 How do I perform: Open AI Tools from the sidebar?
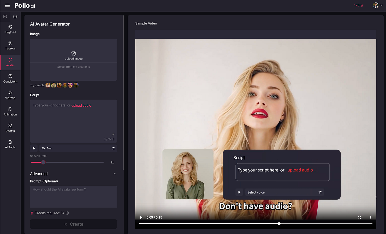[10, 144]
